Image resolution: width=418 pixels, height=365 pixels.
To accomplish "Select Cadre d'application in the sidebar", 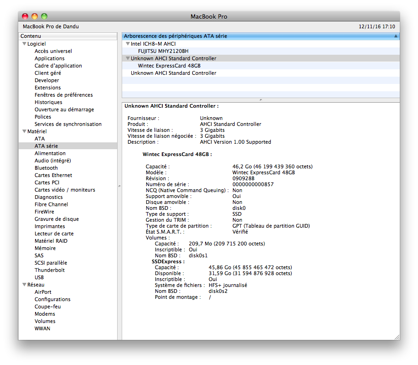I will (x=58, y=66).
